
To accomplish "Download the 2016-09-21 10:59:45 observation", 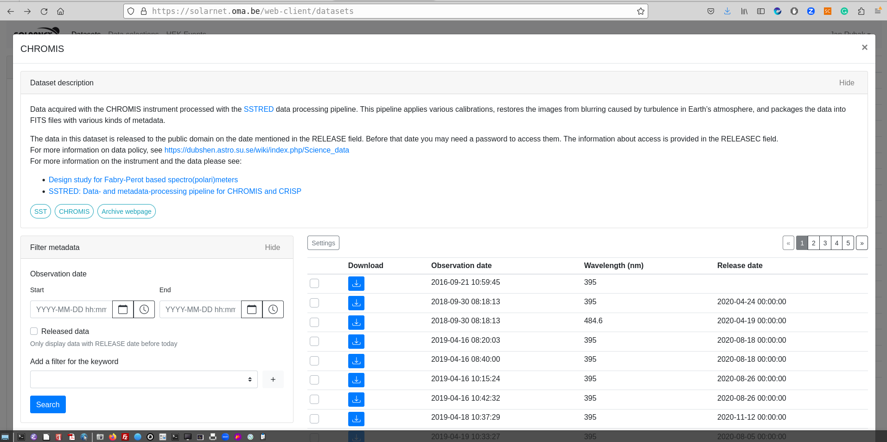I will pyautogui.click(x=356, y=283).
